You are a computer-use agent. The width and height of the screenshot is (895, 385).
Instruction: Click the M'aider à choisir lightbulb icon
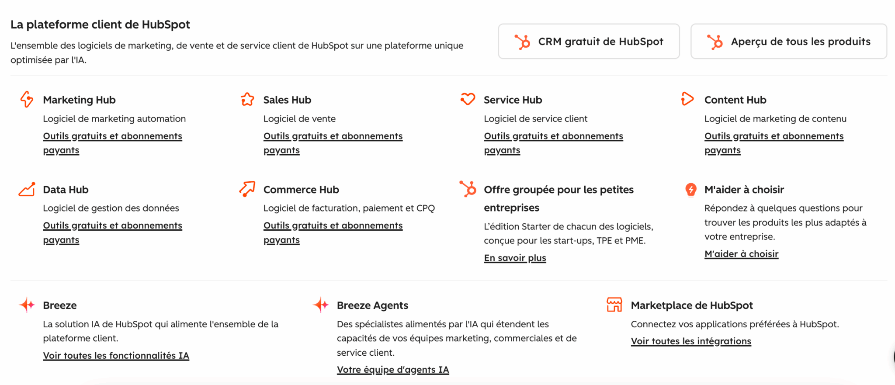coord(690,190)
